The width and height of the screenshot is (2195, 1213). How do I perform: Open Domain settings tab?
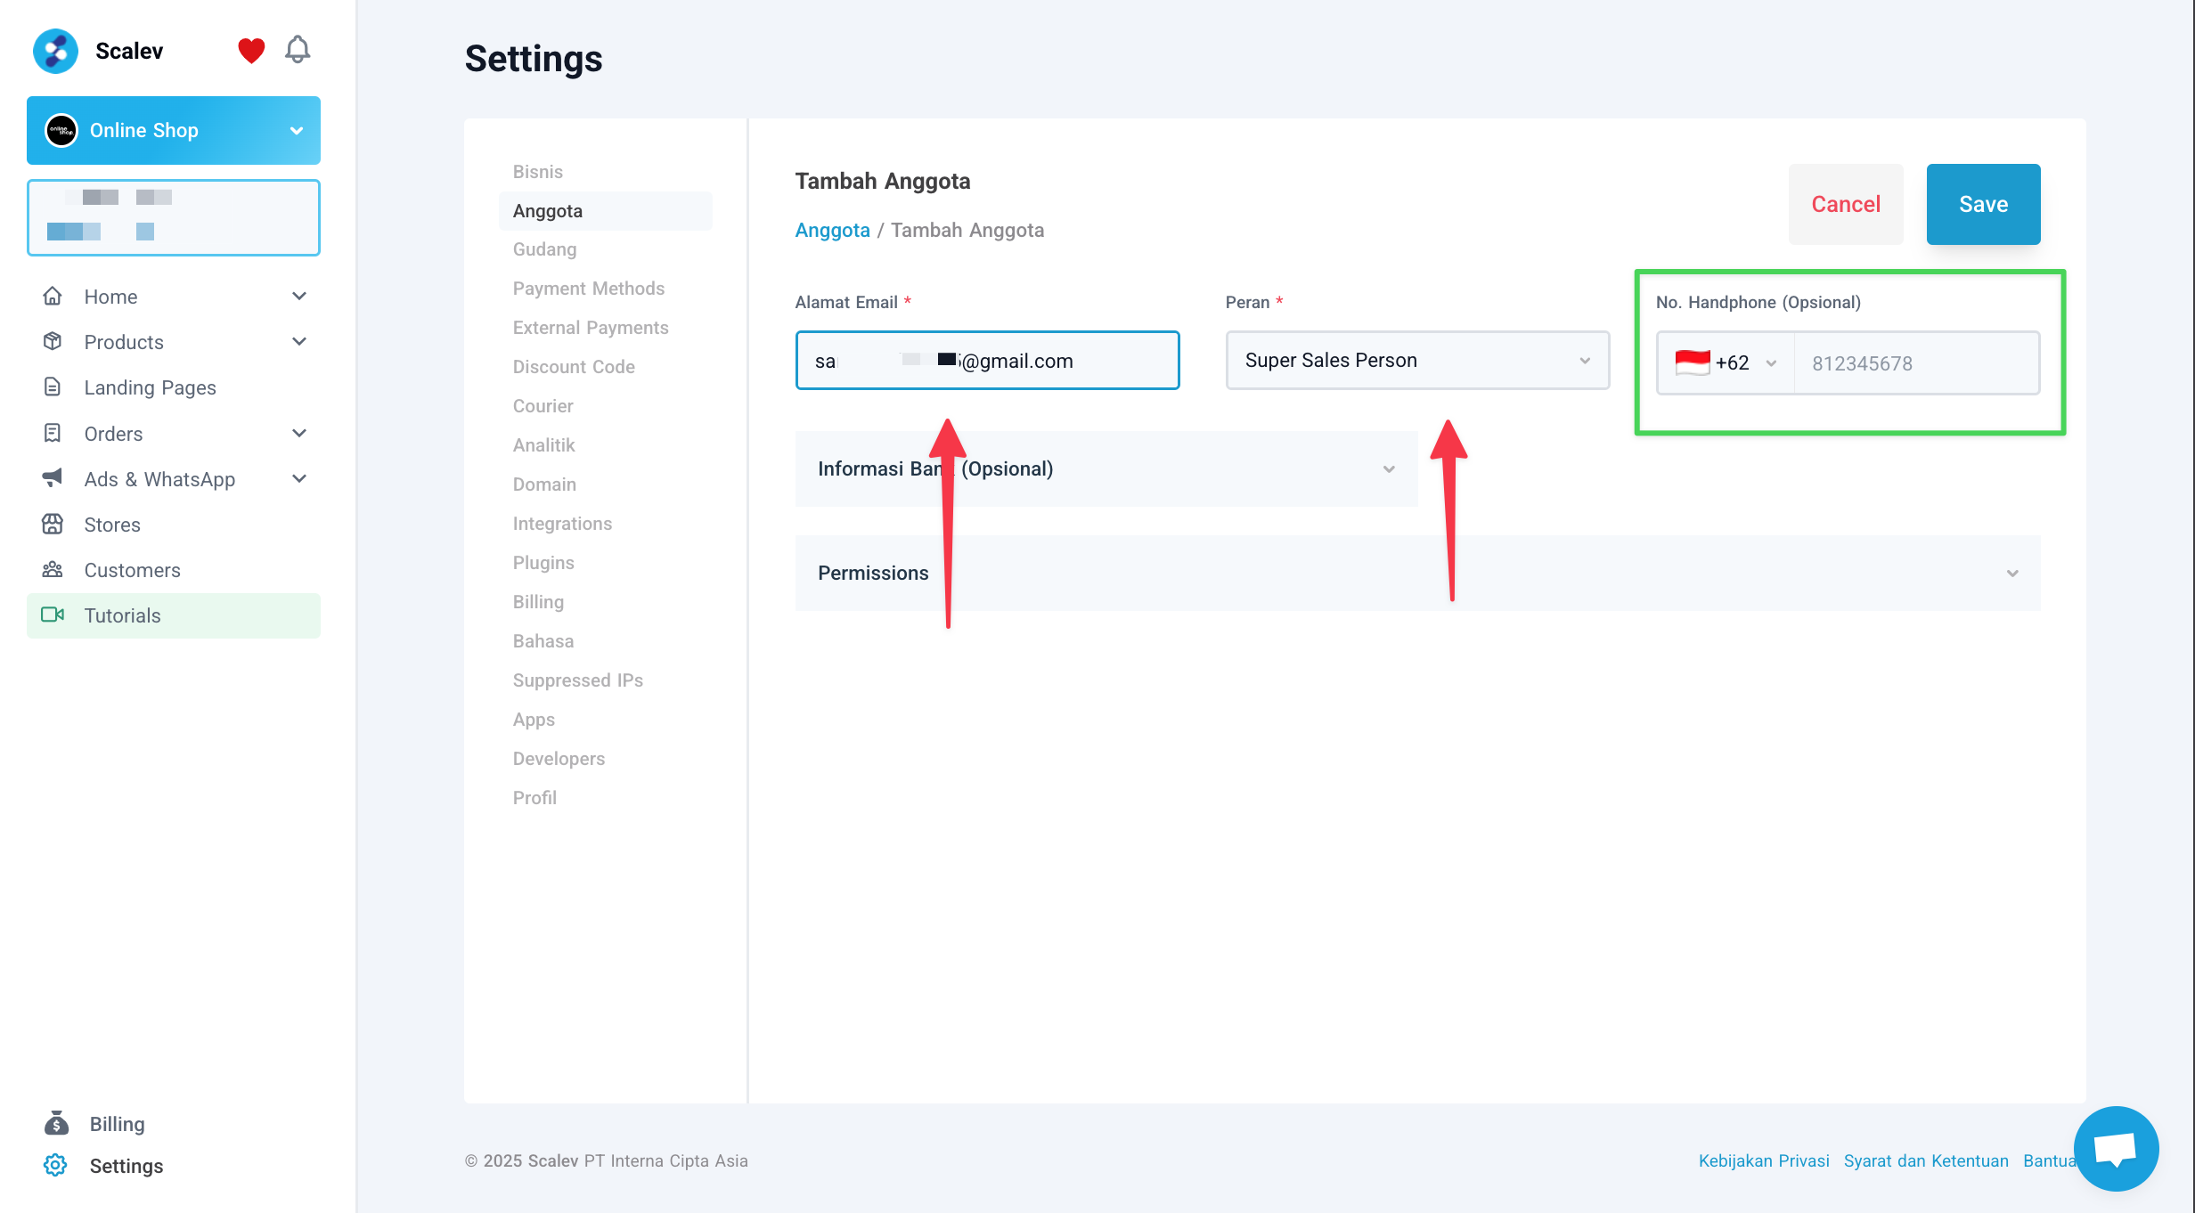(544, 484)
